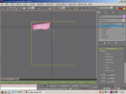The width and height of the screenshot is (126, 94).
Task: Click the pink object color swatch
Action: pos(124,16)
